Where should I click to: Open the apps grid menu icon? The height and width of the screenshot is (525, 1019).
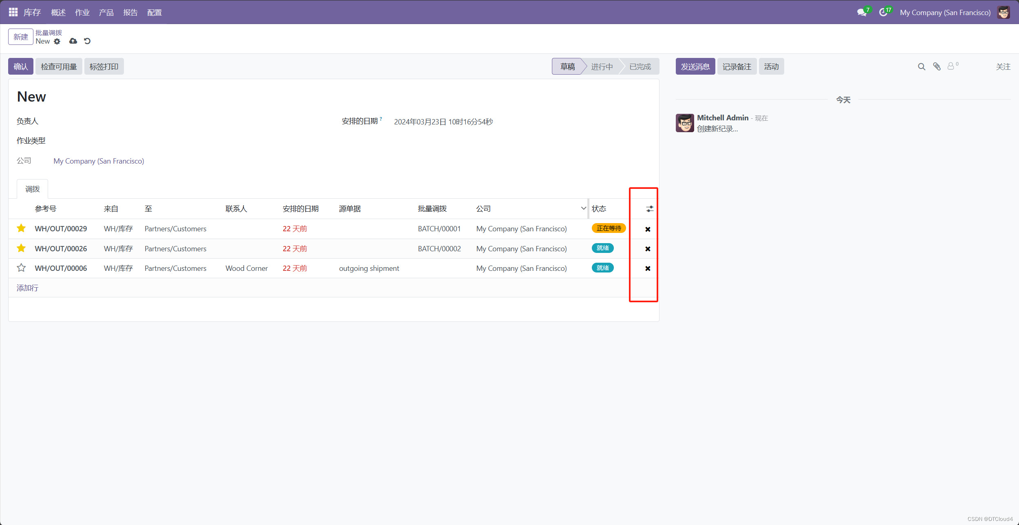click(13, 12)
